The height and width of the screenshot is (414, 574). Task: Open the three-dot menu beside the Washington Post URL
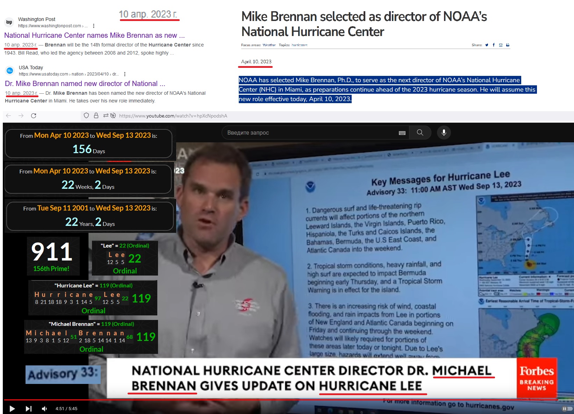(x=94, y=26)
